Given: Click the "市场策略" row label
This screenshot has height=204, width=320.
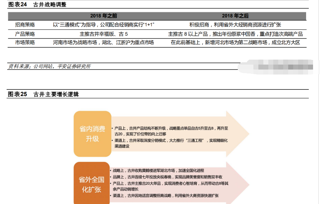Looking at the screenshot, I should [25, 43].
